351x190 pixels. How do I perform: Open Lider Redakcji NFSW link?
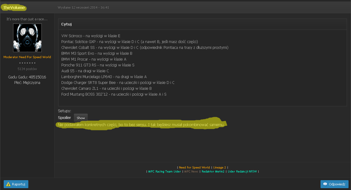pos(242,172)
